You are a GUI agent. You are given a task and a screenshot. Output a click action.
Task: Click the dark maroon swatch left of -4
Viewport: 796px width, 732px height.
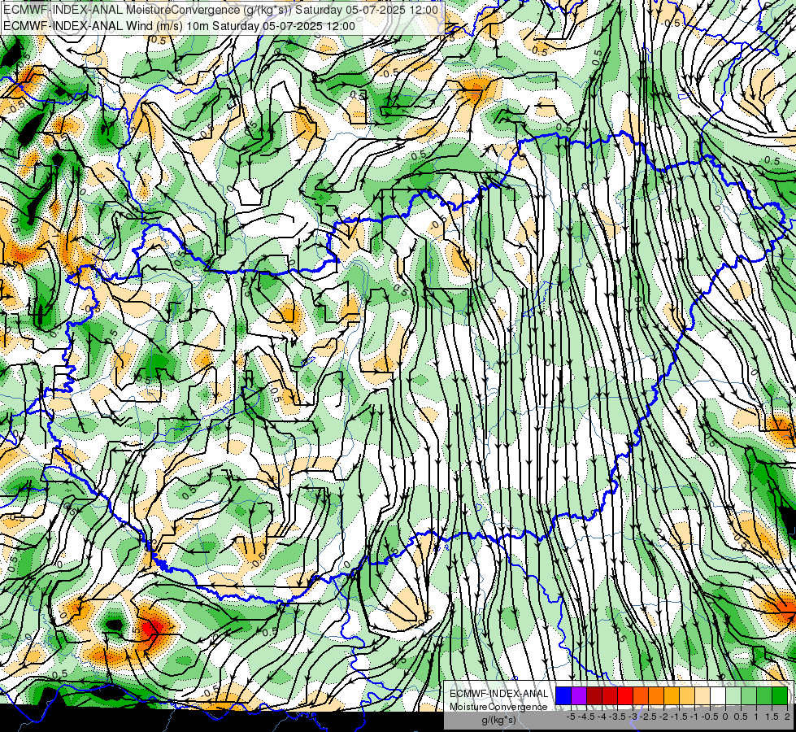(x=594, y=695)
